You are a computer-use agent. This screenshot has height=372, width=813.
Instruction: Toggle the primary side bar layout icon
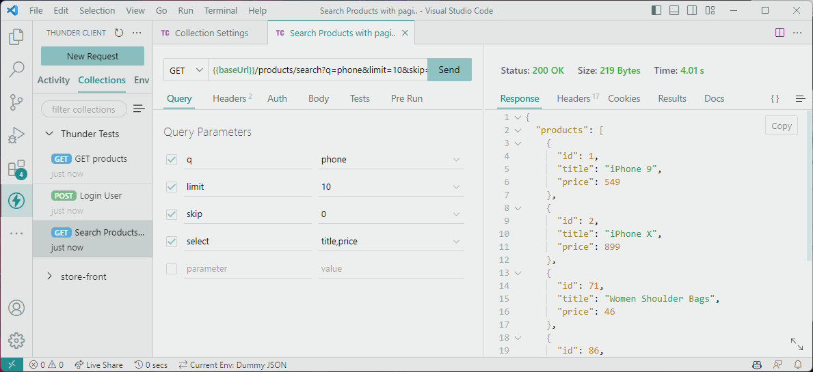pyautogui.click(x=656, y=10)
